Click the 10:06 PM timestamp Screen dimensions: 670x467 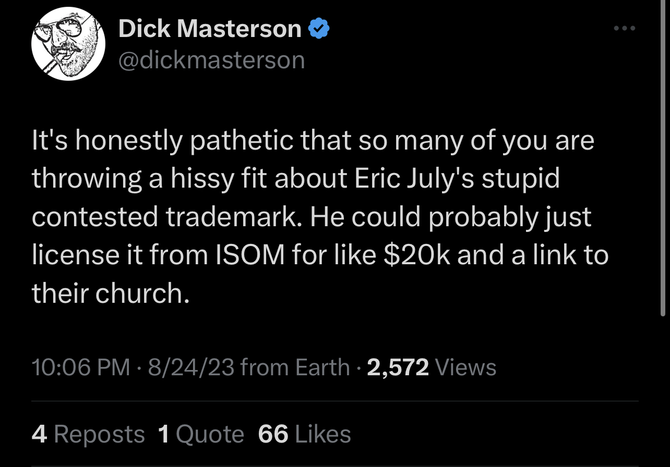pyautogui.click(x=81, y=367)
